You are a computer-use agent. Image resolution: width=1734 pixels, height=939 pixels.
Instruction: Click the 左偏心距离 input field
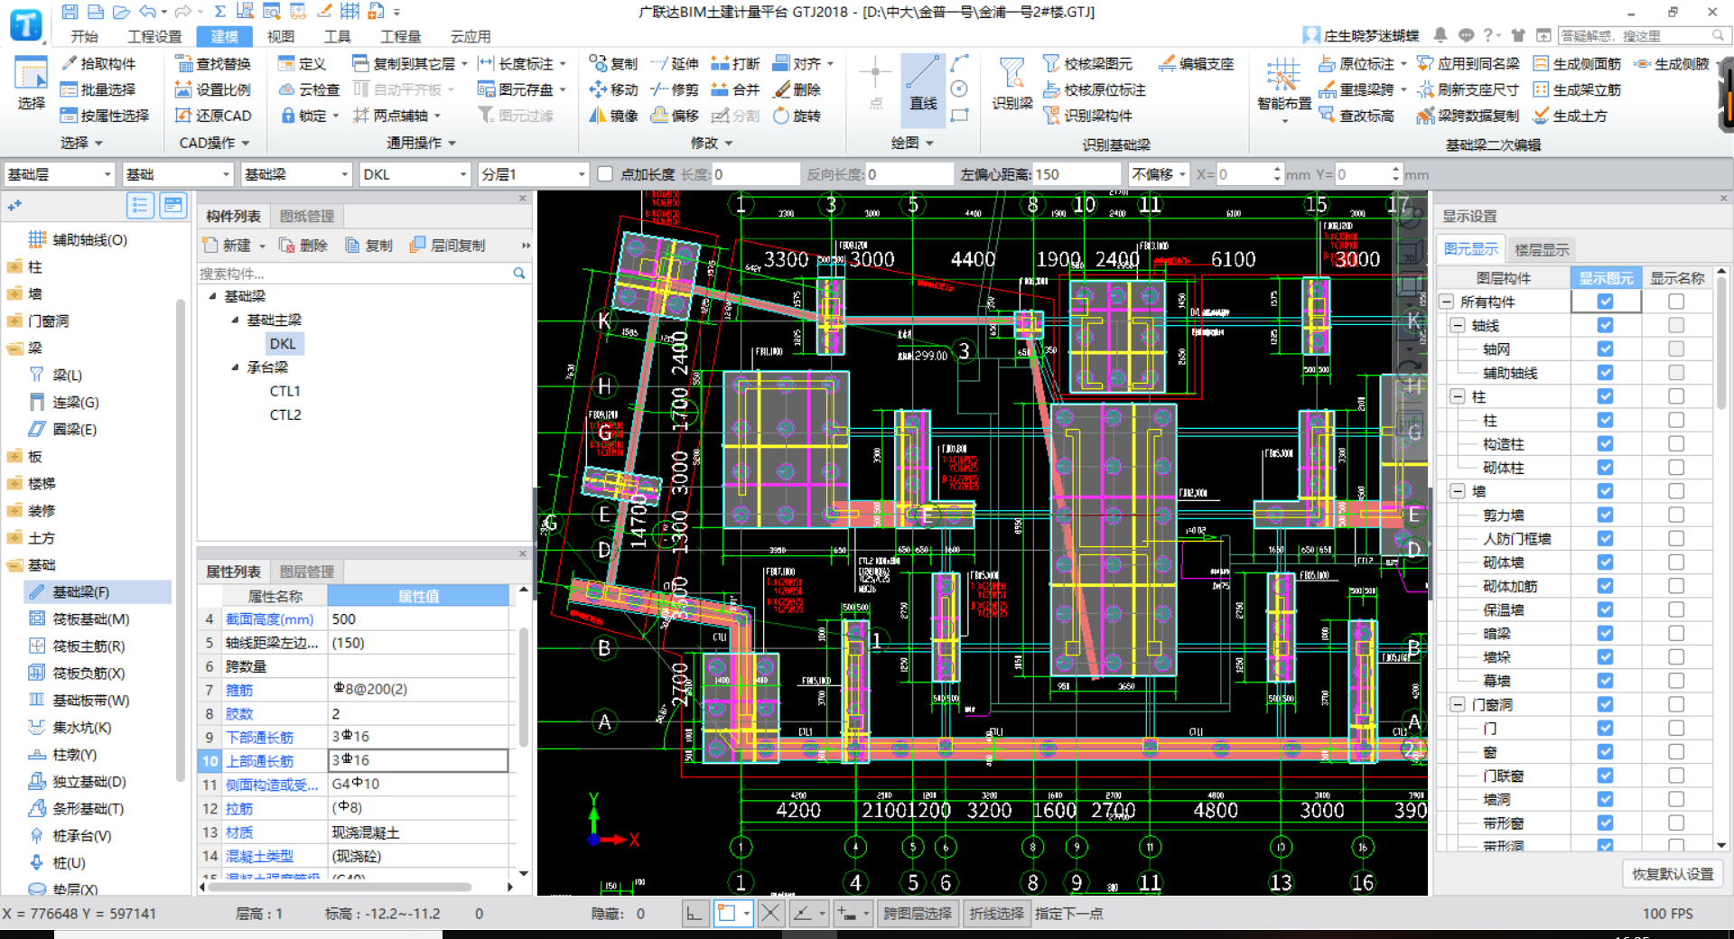pyautogui.click(x=1077, y=174)
